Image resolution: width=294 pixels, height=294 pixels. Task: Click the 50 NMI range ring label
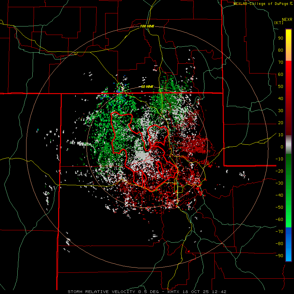click(147, 87)
